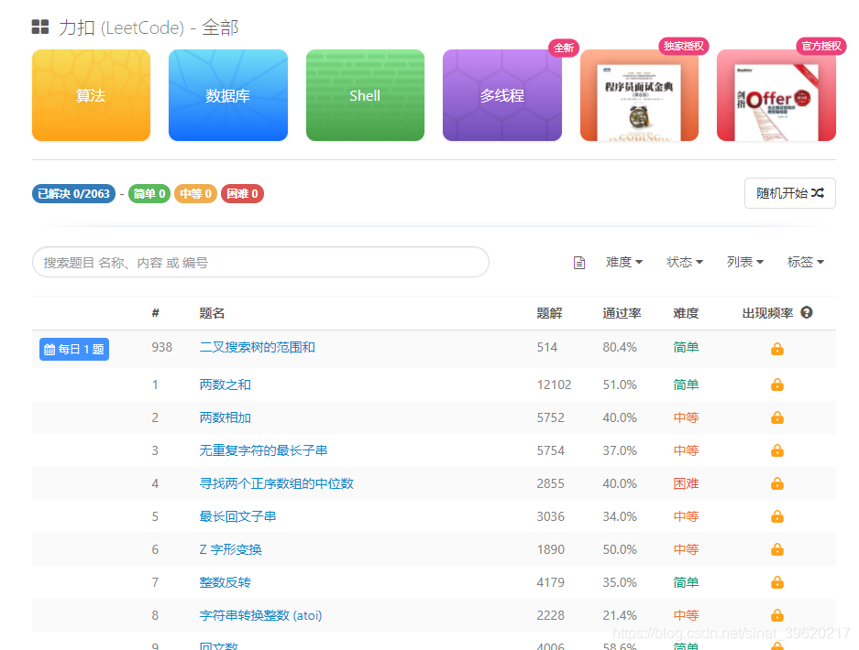Open the 状态 dropdown filter
The height and width of the screenshot is (650, 859).
click(684, 262)
